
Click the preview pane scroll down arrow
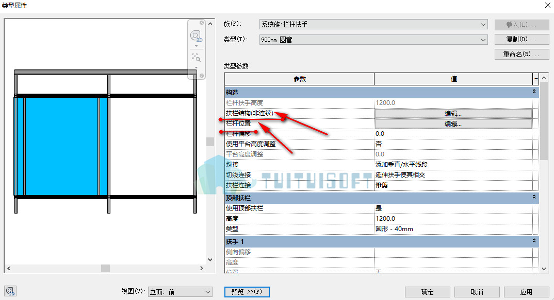[210, 260]
